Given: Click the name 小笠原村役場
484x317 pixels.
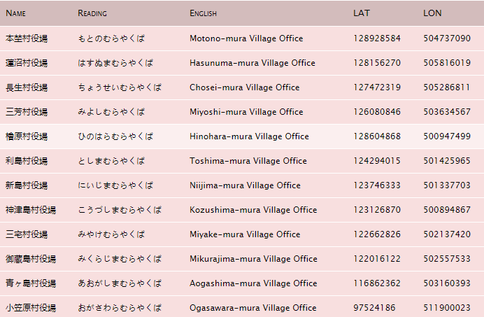Looking at the screenshot, I should [x=31, y=308].
